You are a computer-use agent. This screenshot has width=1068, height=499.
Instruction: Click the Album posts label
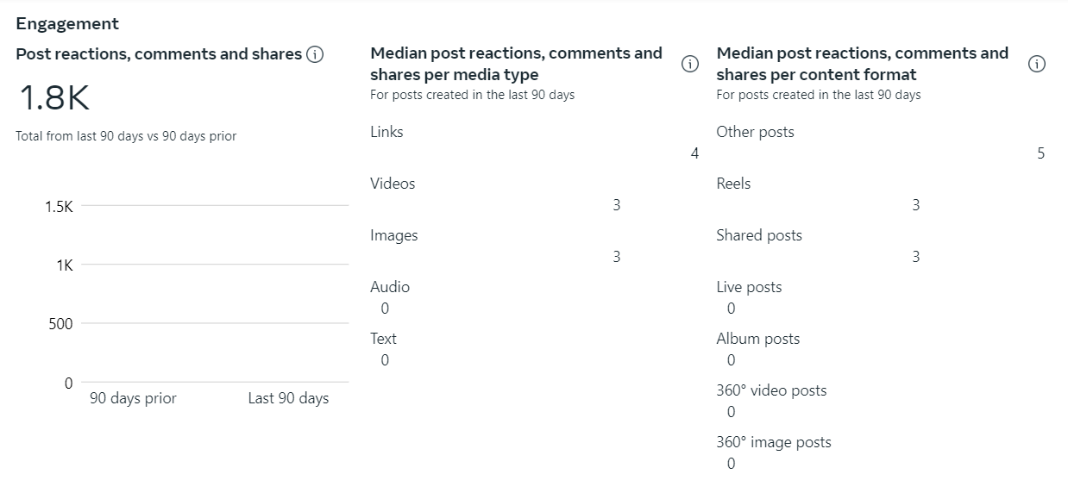click(757, 339)
